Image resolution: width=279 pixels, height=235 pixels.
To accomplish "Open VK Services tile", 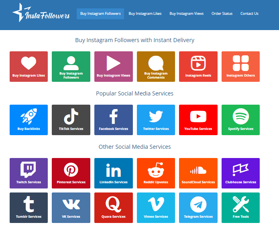I will coord(71,208).
